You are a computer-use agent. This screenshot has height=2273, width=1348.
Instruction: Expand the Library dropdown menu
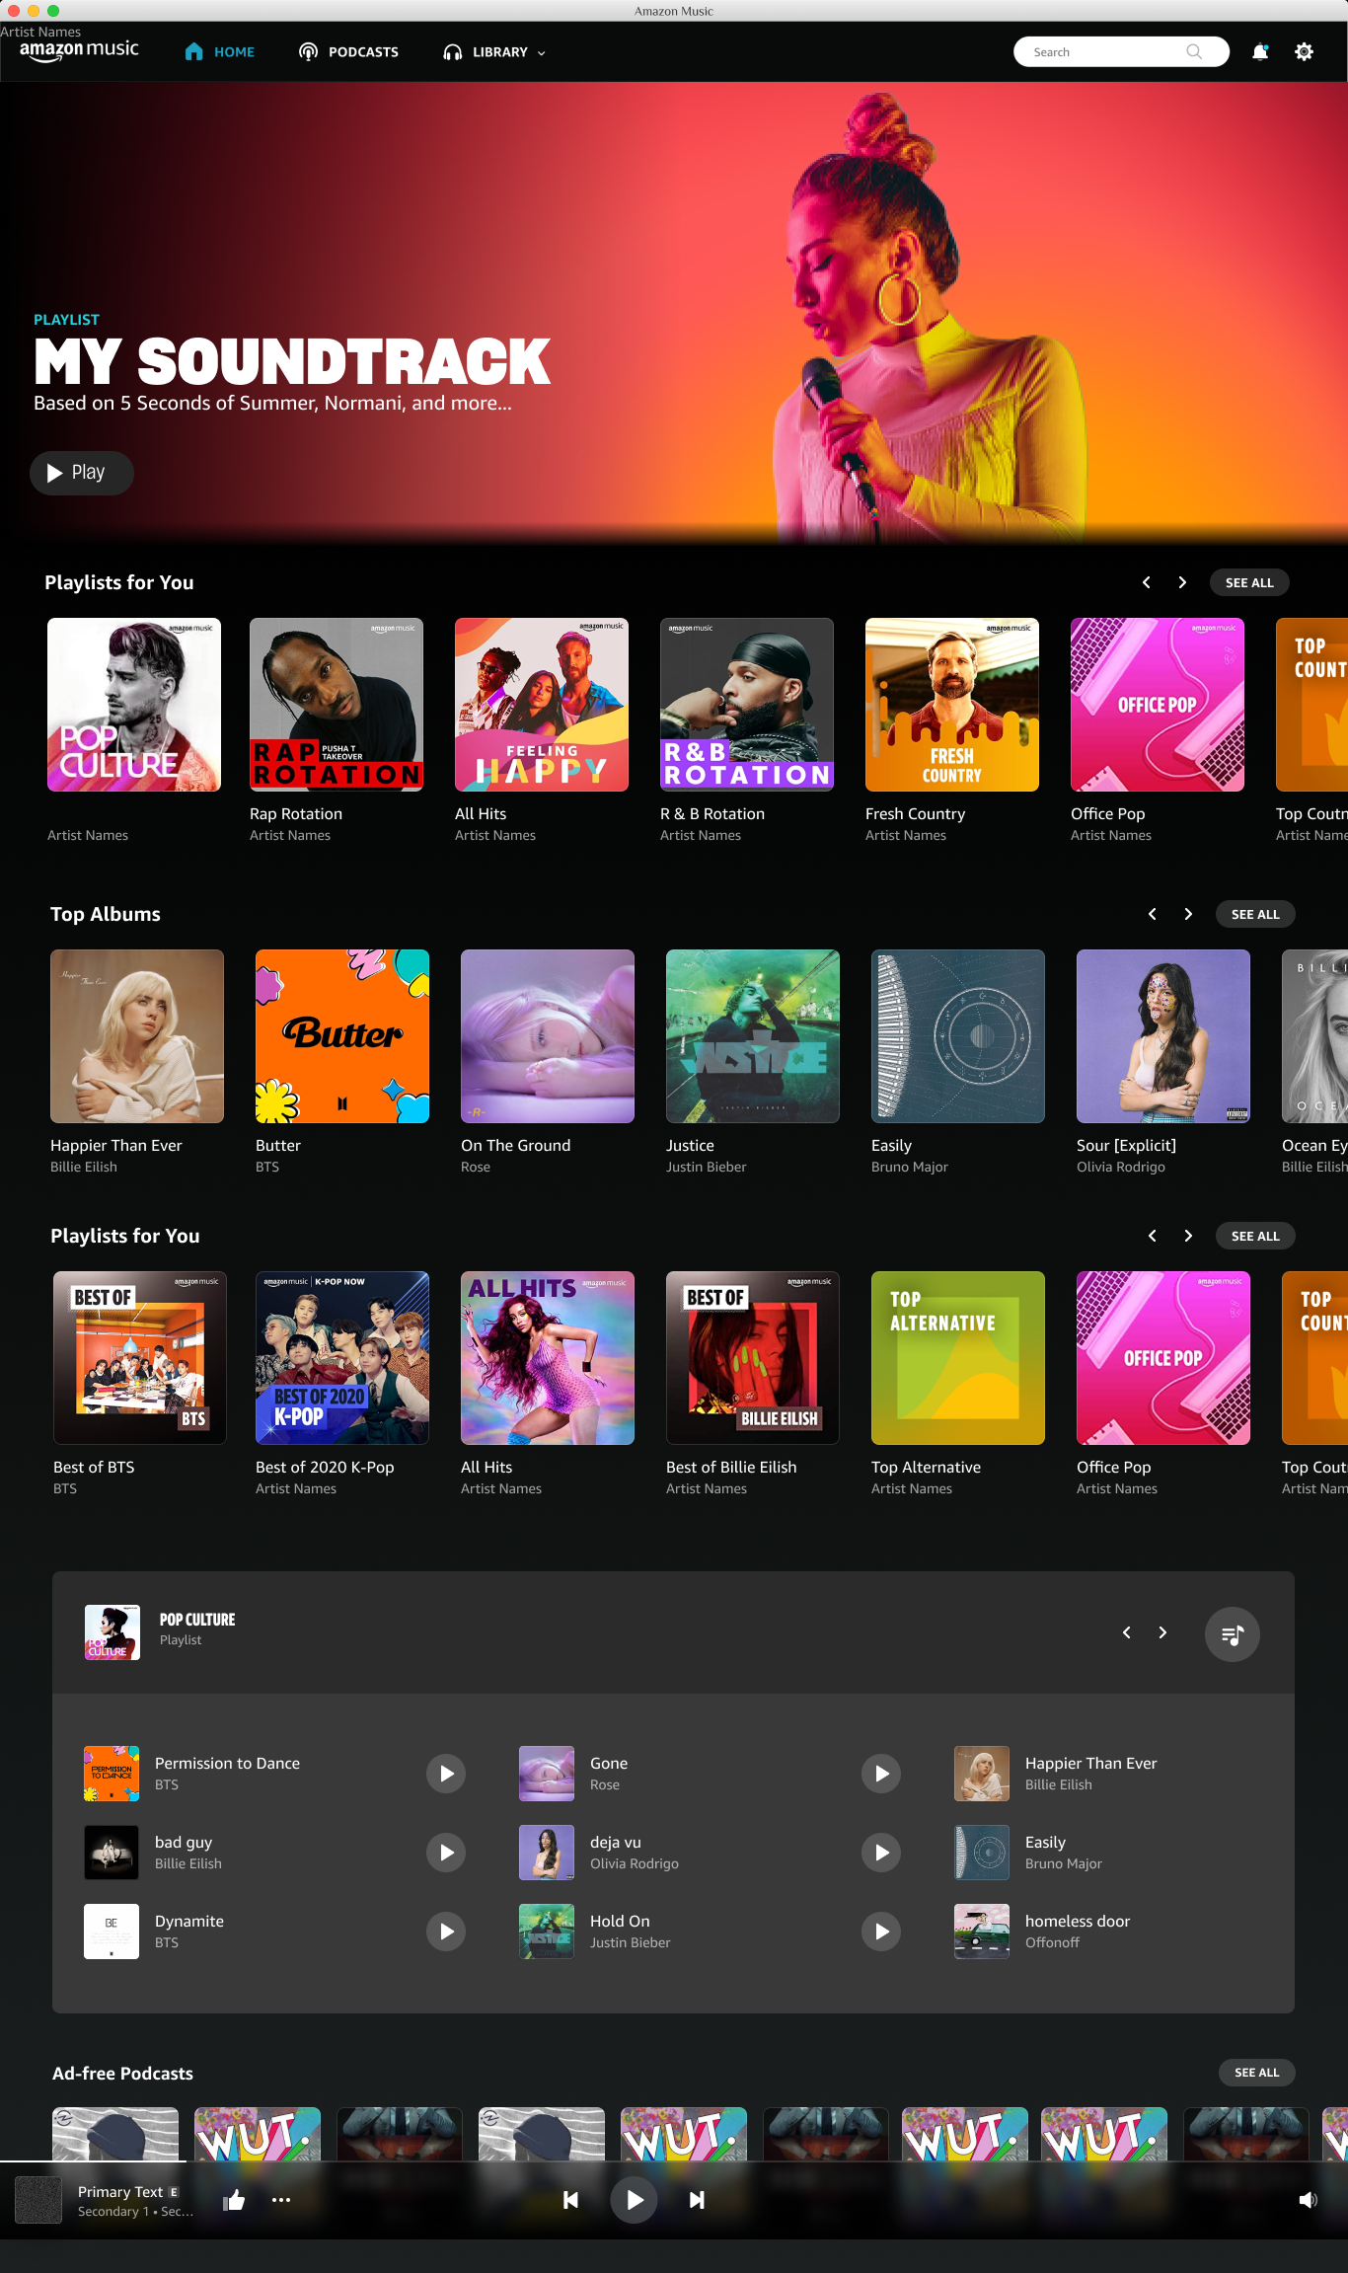[x=494, y=52]
